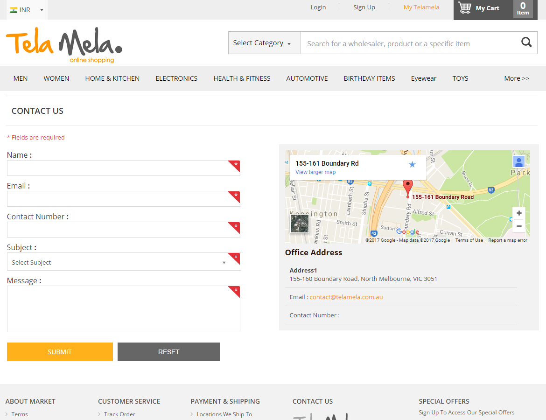Expand the Select Category dropdown
Image resolution: width=546 pixels, height=420 pixels.
pyautogui.click(x=264, y=43)
